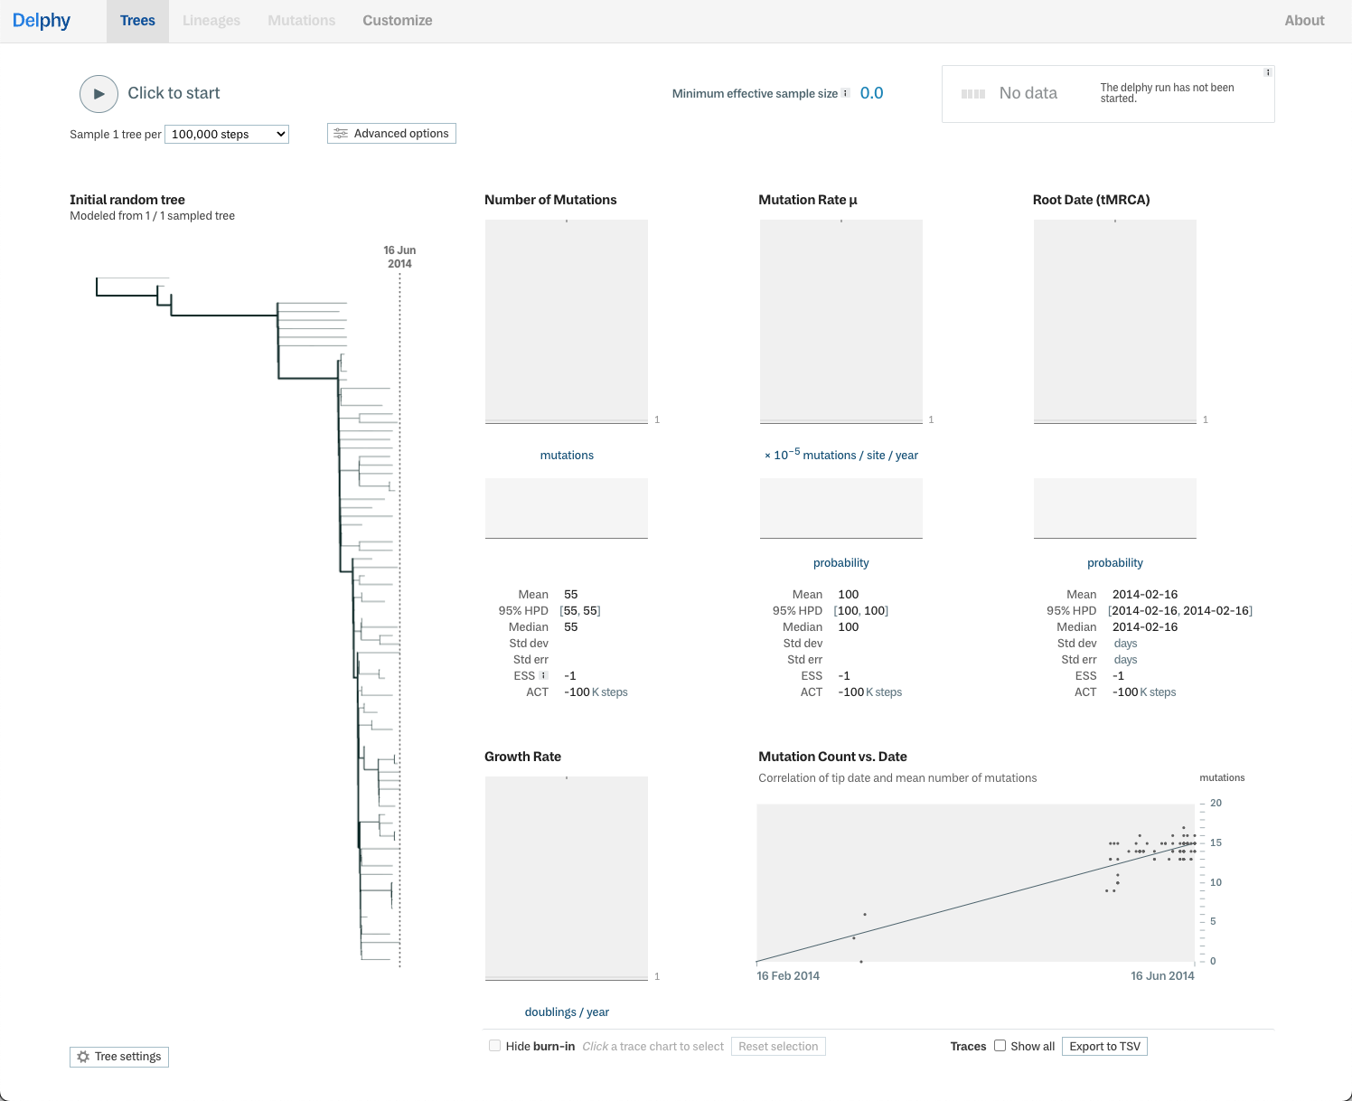Open the steps-per-sample dropdown

(x=227, y=134)
